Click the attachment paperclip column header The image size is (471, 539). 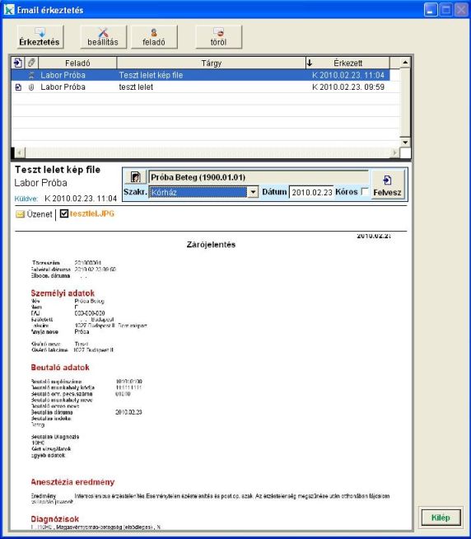[31, 63]
